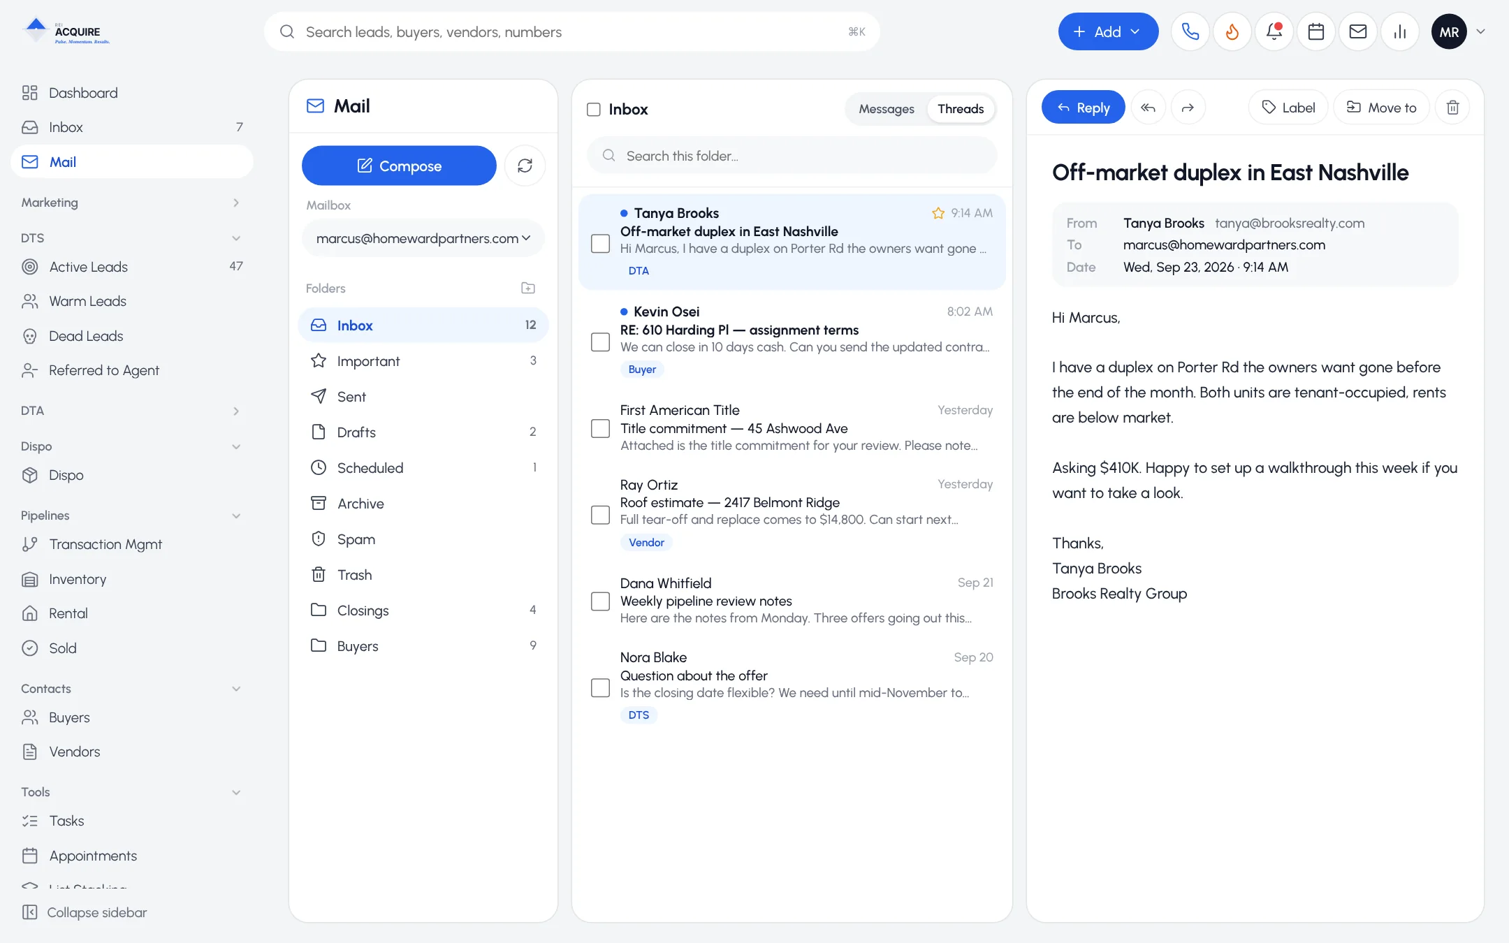Image resolution: width=1509 pixels, height=943 pixels.
Task: Focus the Search this folder field
Action: [792, 156]
